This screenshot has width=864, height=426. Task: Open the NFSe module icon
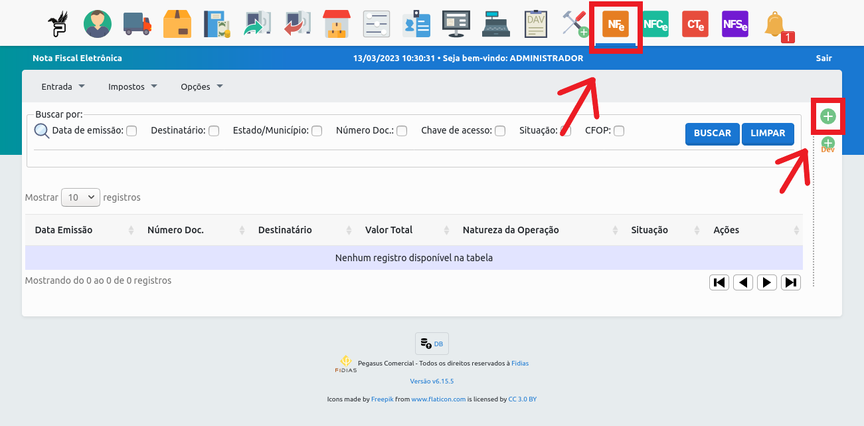tap(735, 25)
